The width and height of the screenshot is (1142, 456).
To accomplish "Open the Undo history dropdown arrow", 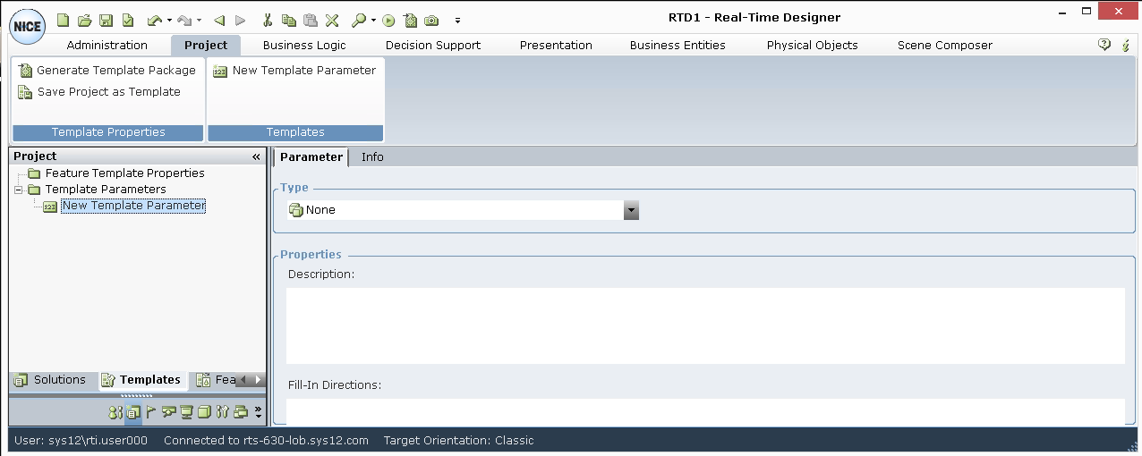I will 169,20.
